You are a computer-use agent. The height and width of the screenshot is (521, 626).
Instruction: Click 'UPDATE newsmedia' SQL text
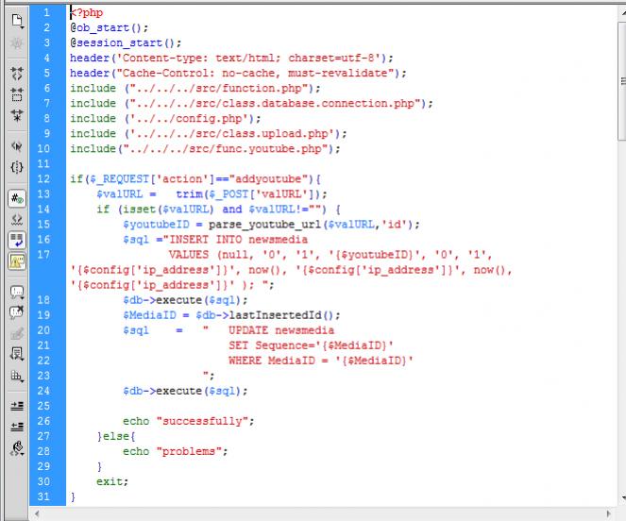(x=281, y=330)
